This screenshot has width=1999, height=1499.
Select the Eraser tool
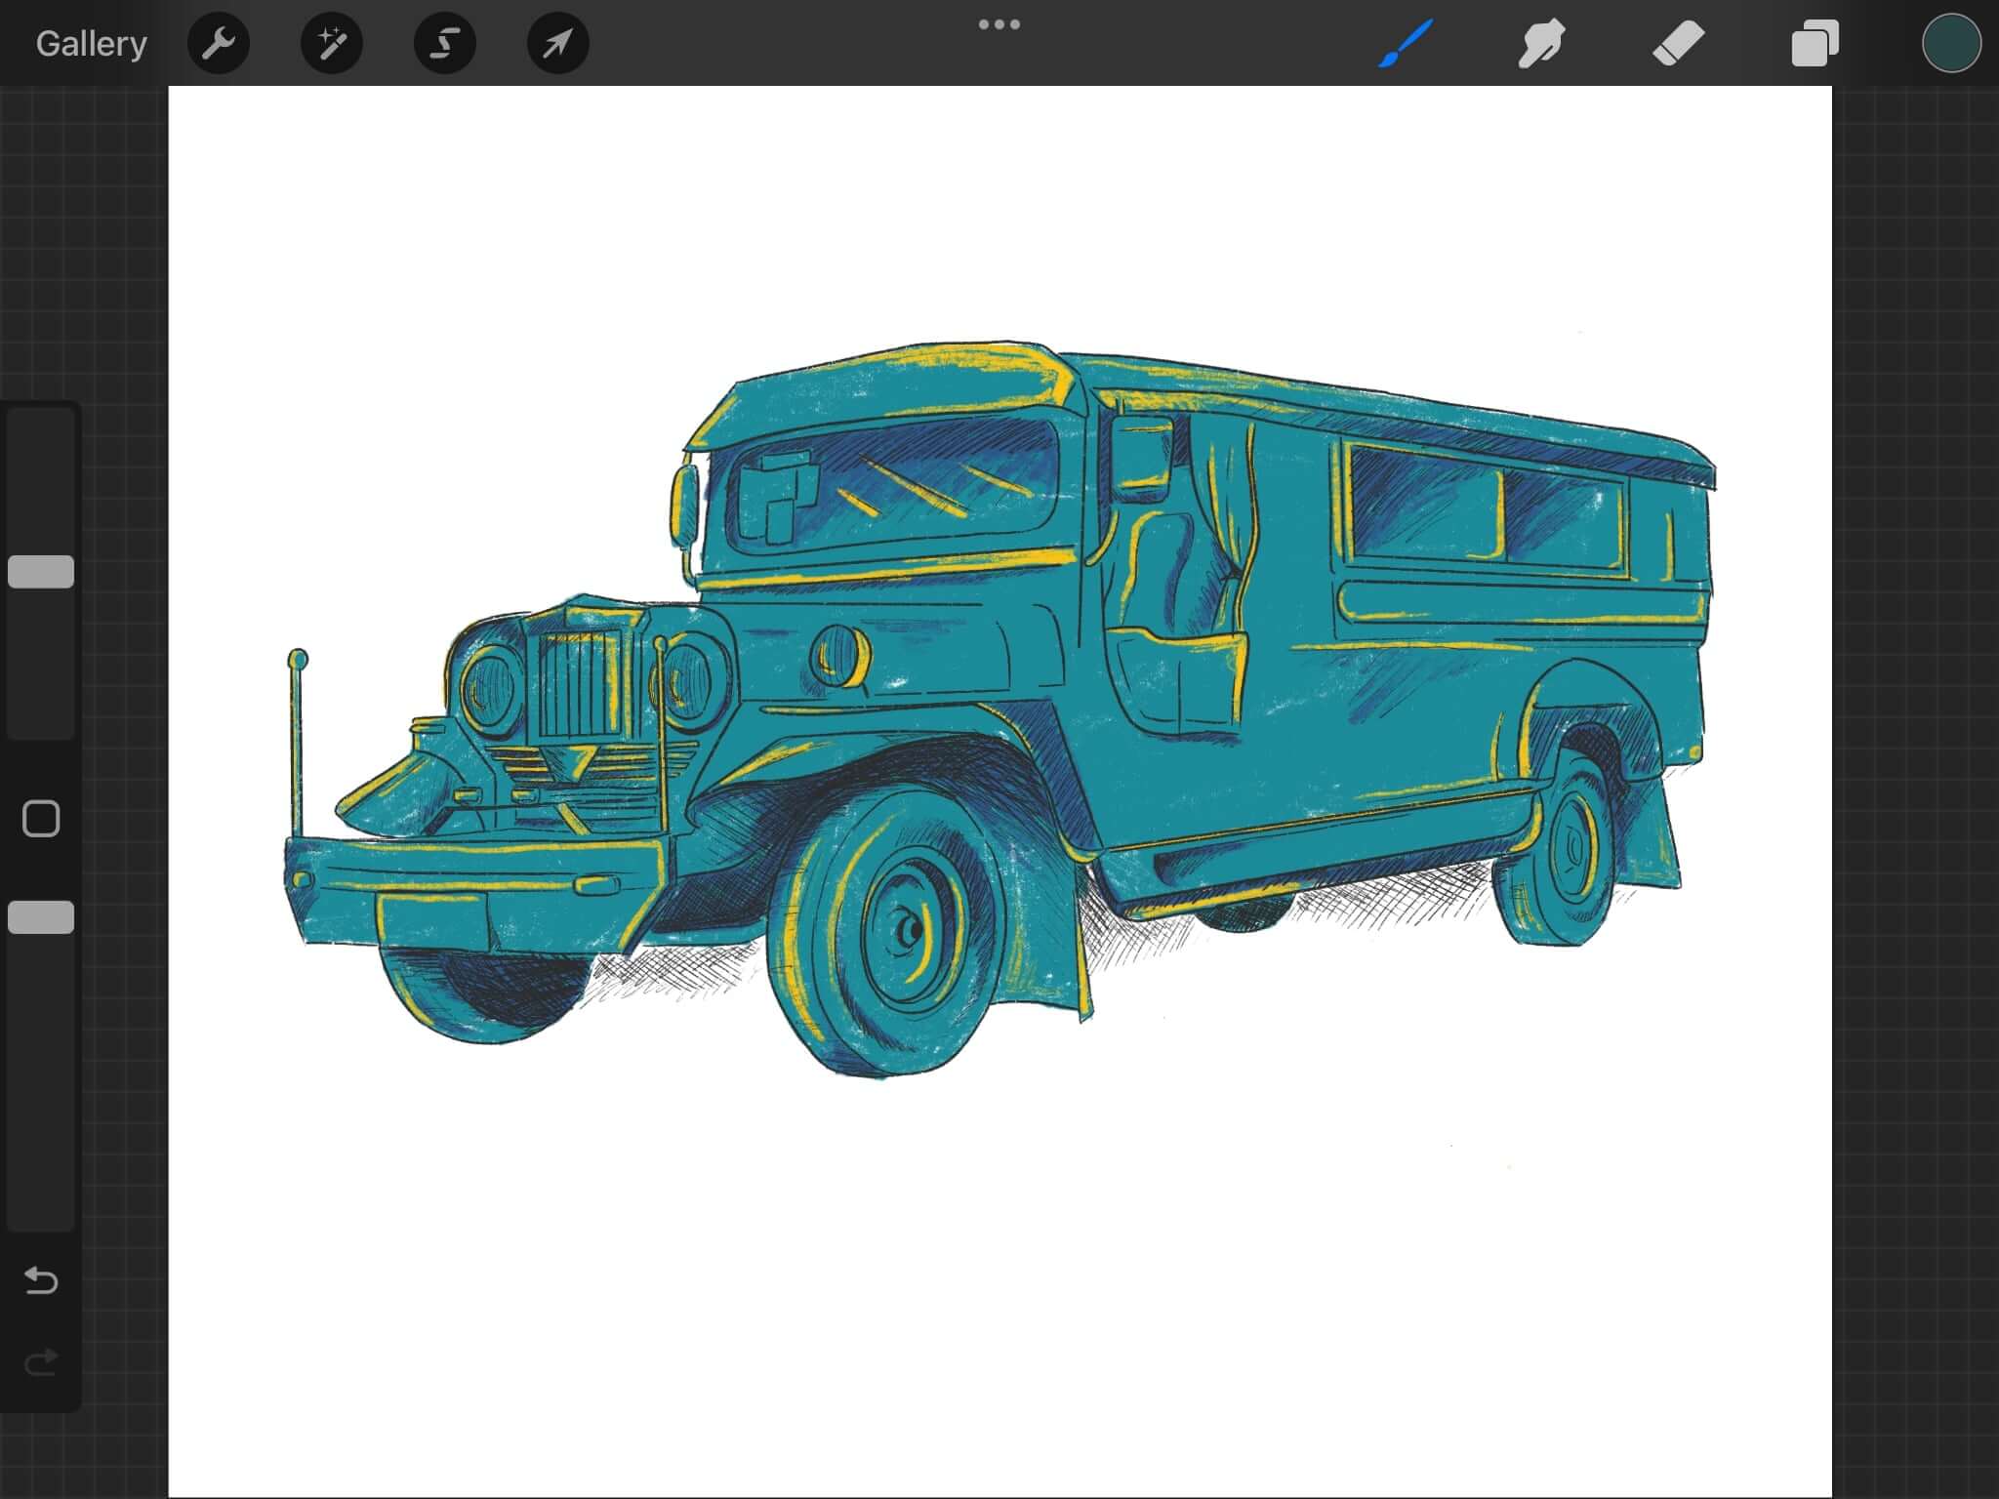click(1678, 44)
